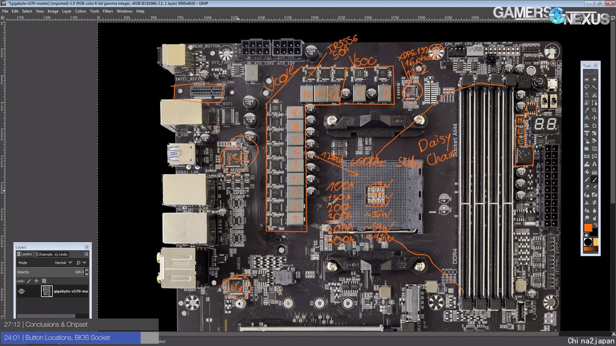Screen dimensions: 616x346
Task: Select the active Paintbrush tool
Action: point(595,179)
